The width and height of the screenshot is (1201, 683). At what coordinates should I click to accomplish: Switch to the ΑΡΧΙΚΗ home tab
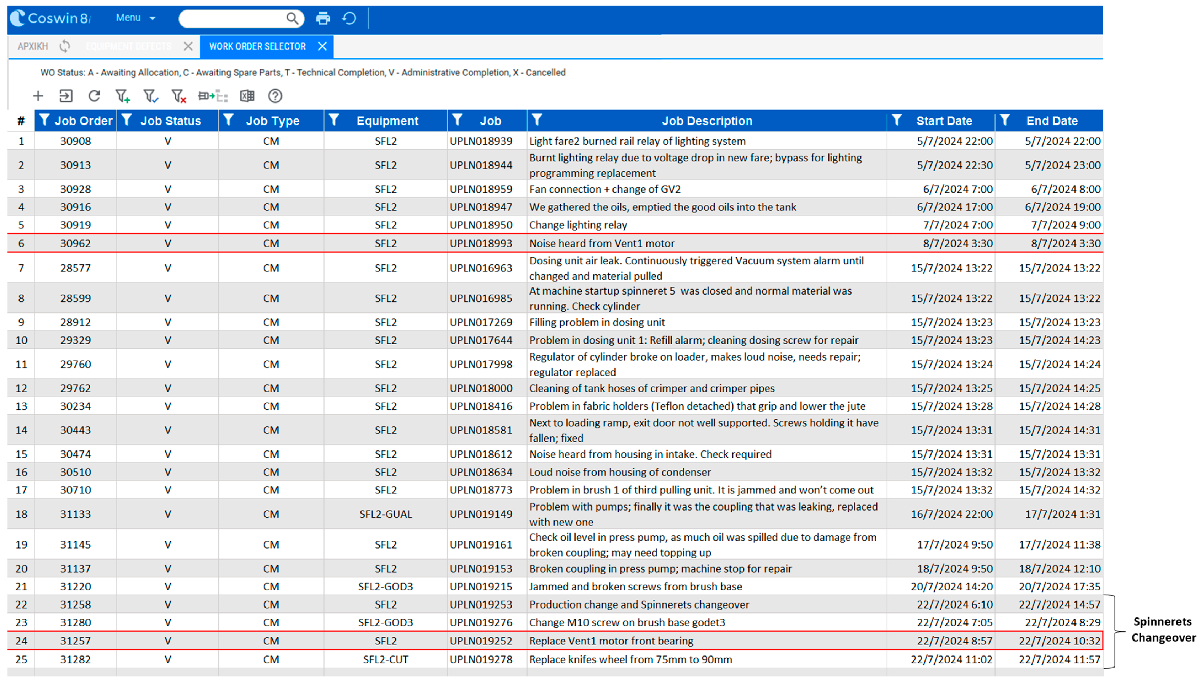coord(33,47)
